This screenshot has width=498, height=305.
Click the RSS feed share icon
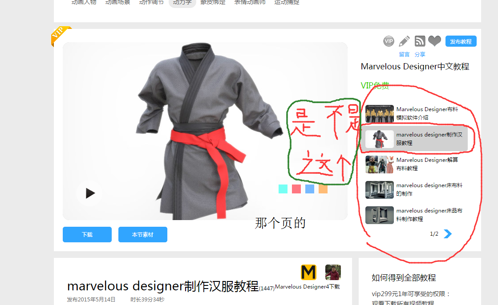coord(420,41)
